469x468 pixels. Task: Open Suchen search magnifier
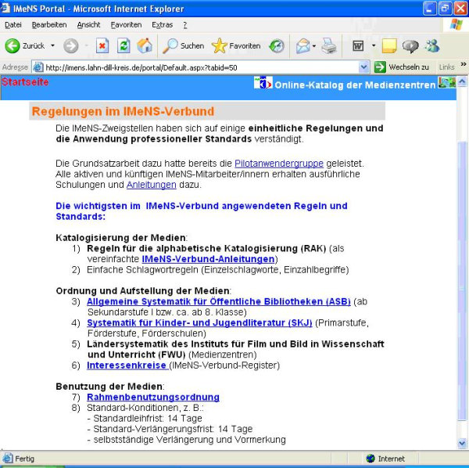click(x=183, y=46)
